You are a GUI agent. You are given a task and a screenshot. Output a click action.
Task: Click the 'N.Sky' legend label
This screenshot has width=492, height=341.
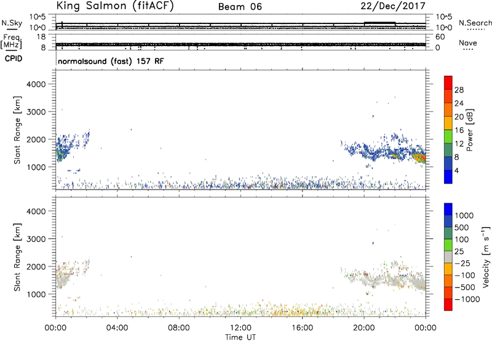point(12,23)
